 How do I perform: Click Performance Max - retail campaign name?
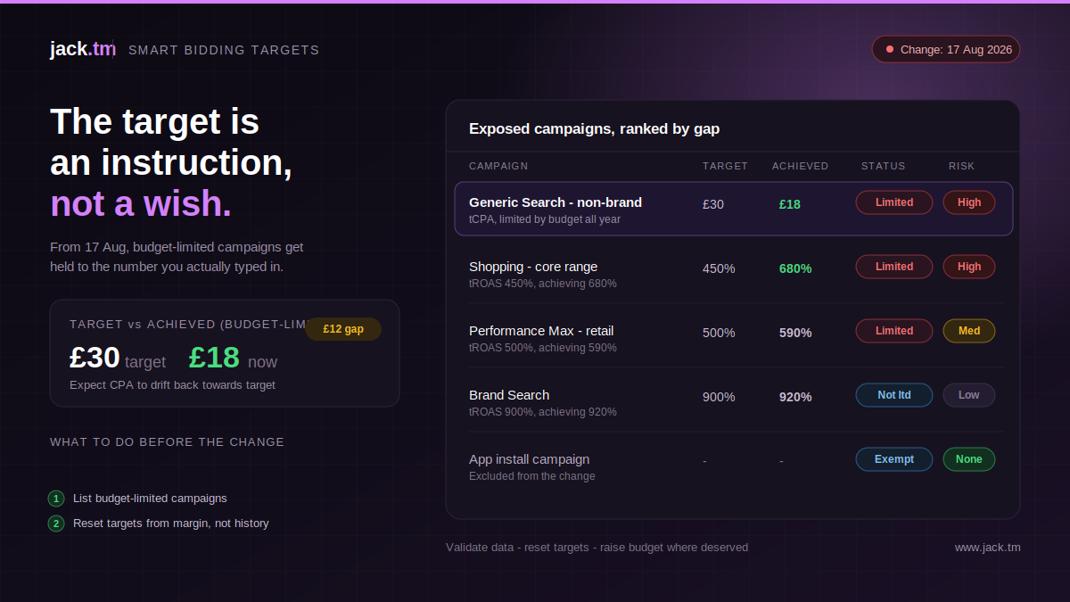(541, 331)
